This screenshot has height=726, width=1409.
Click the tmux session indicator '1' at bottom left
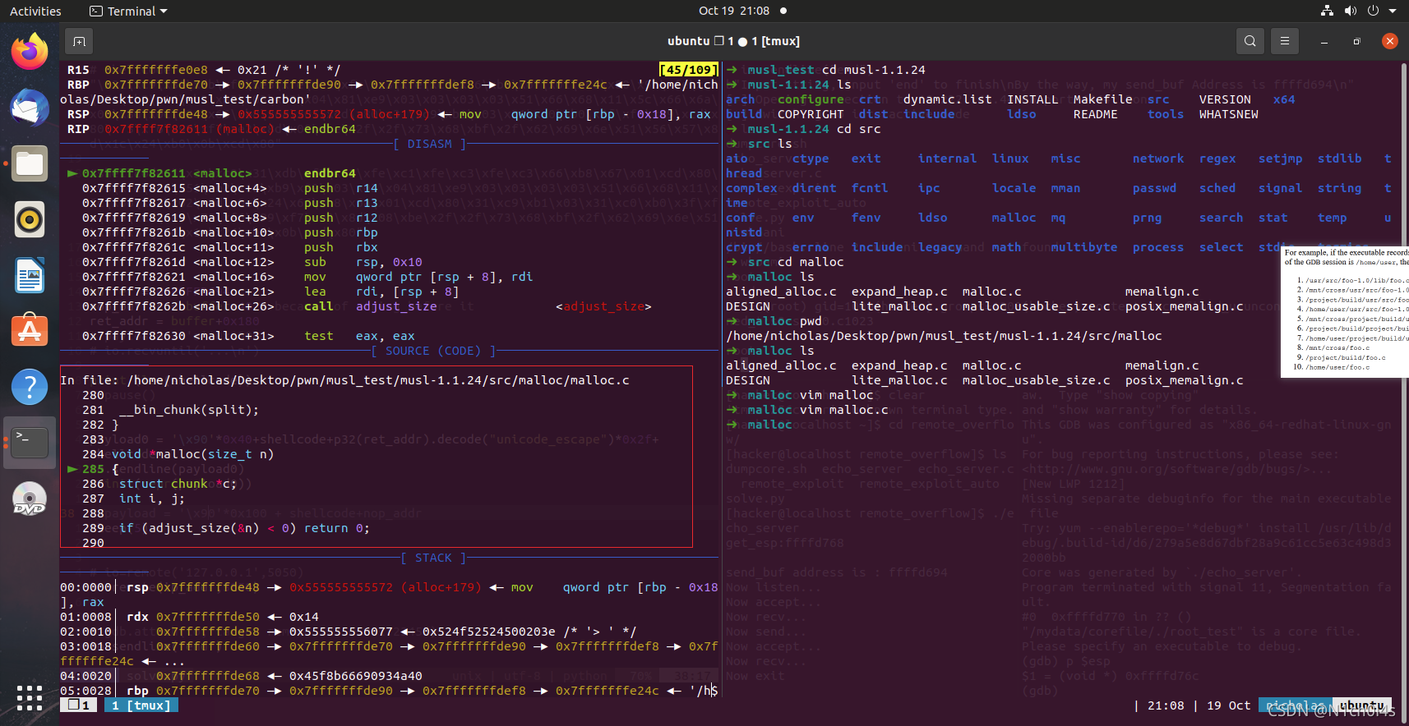click(79, 705)
